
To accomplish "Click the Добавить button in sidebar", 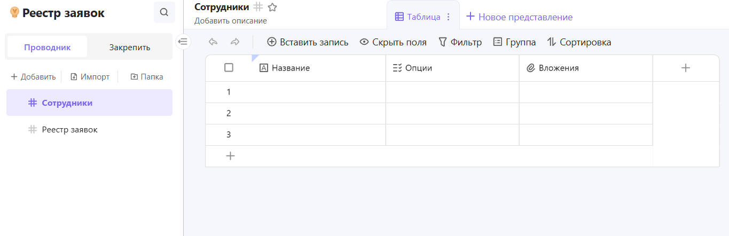I will point(33,77).
